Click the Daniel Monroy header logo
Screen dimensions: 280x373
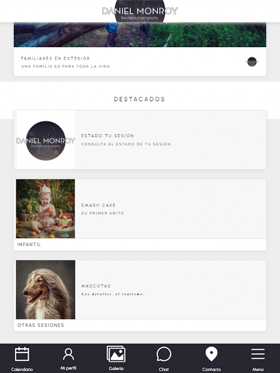pyautogui.click(x=140, y=11)
